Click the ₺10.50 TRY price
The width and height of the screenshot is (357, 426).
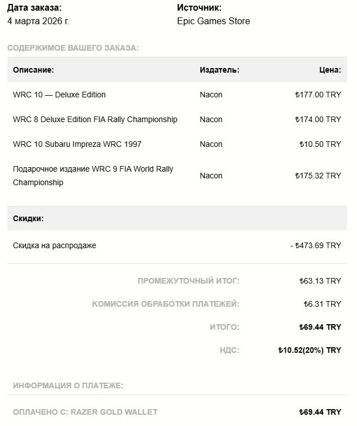(320, 144)
